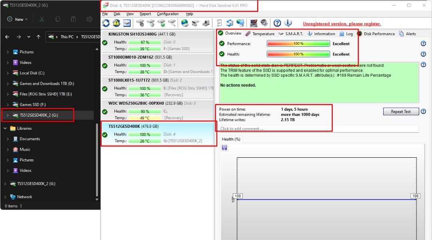Screen dimensions: 432x240
Task: Click help icon next to Repeat Test
Action: tap(424, 111)
